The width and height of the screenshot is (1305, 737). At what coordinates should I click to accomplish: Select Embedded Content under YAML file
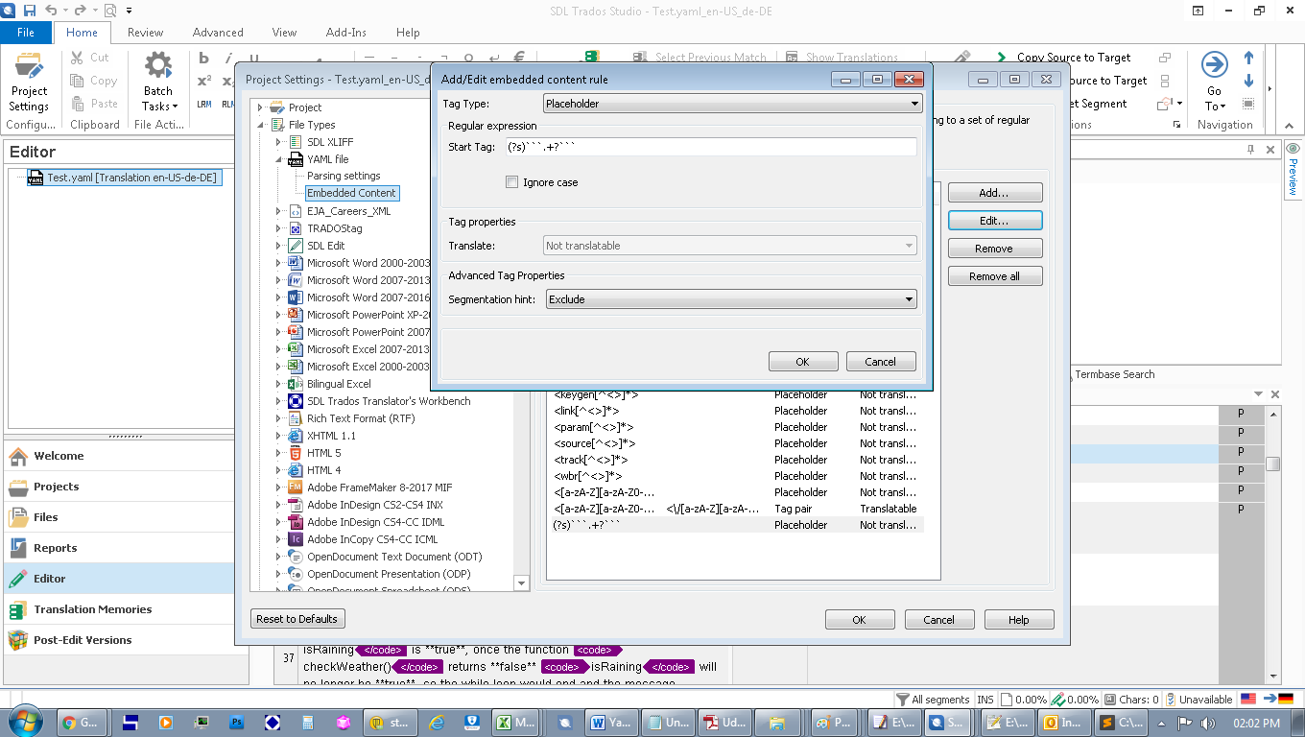click(351, 193)
